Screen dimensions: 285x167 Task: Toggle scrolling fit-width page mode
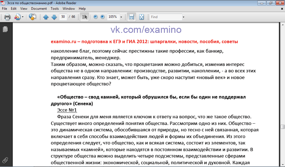click(132, 17)
